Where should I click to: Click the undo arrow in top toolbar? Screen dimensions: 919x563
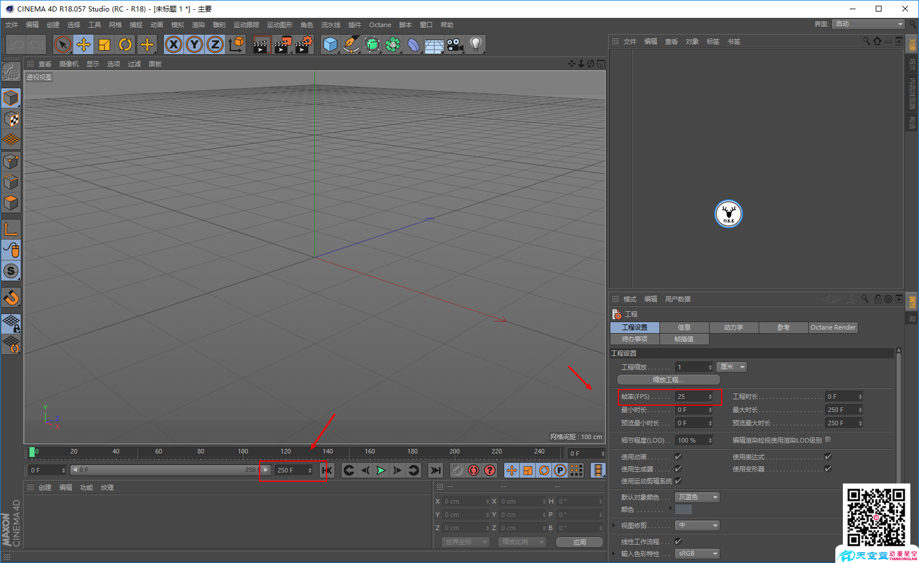pos(16,44)
